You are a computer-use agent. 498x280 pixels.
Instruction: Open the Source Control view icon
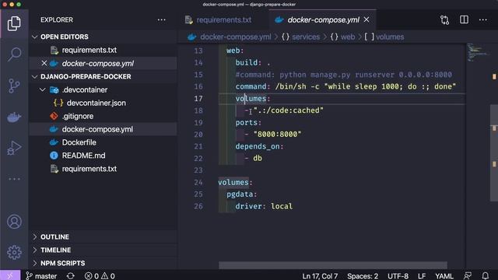click(14, 86)
